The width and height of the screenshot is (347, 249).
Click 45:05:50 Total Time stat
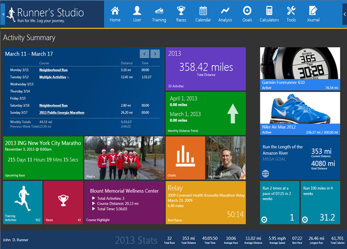[210, 240]
